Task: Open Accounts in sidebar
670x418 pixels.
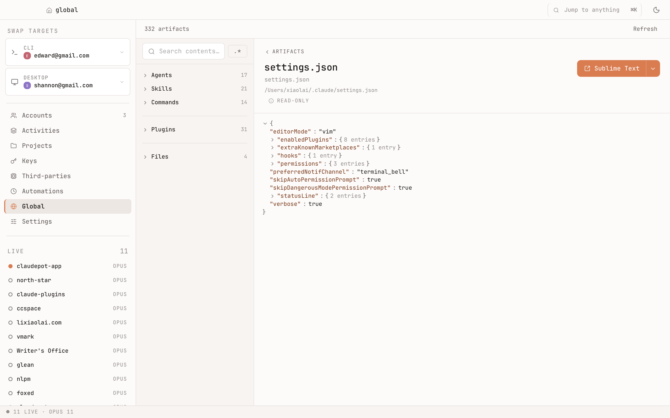Action: click(37, 115)
